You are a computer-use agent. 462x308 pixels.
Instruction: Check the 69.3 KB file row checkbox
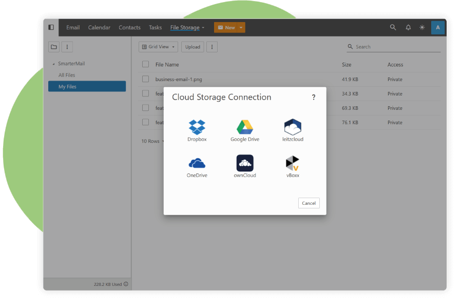click(146, 108)
